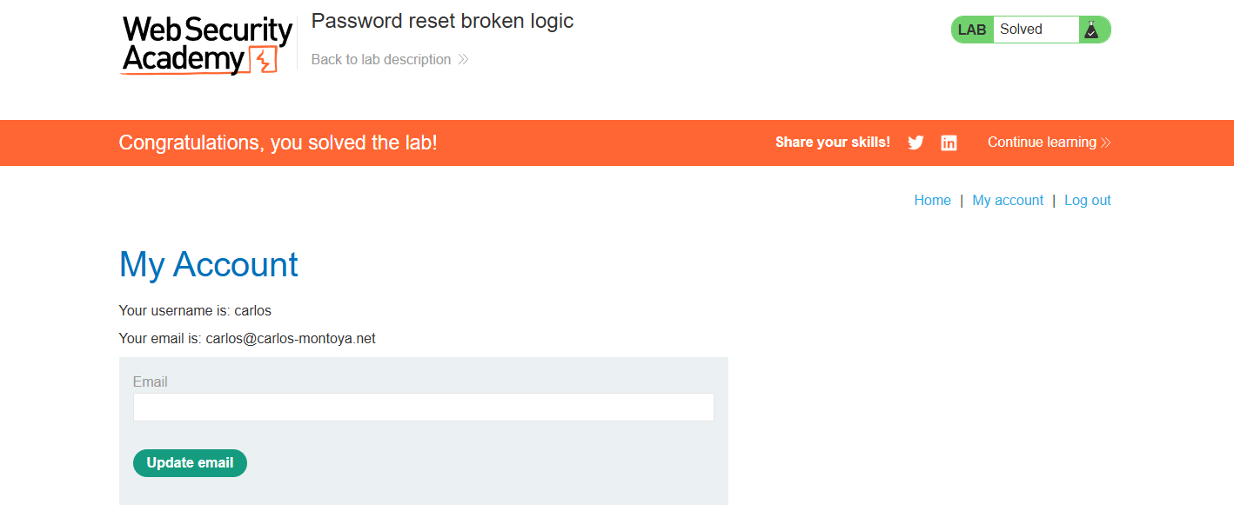The width and height of the screenshot is (1234, 524).
Task: Click the Solved status text
Action: (1021, 30)
